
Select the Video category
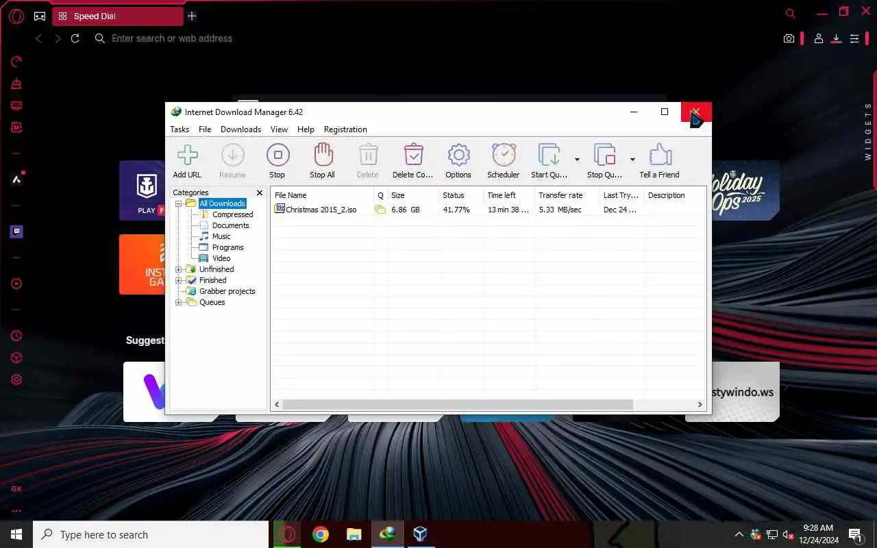(221, 258)
